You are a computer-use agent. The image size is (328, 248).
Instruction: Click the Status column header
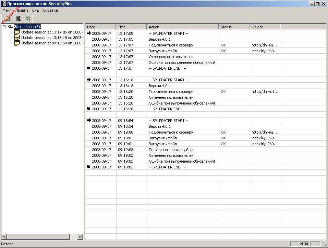click(x=234, y=27)
